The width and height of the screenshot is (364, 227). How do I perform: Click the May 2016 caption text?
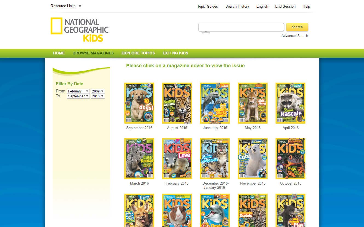click(253, 128)
